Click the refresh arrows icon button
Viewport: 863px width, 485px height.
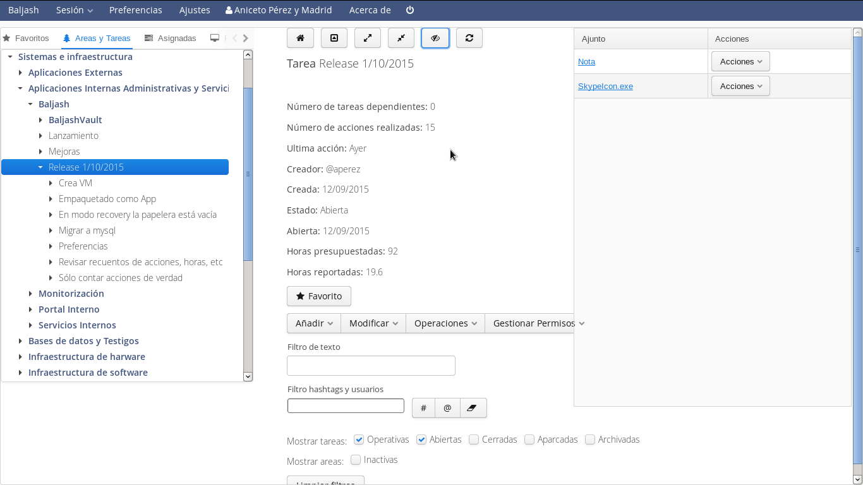pos(469,38)
